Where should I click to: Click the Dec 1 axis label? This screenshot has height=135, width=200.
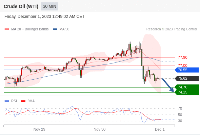coord(160,129)
